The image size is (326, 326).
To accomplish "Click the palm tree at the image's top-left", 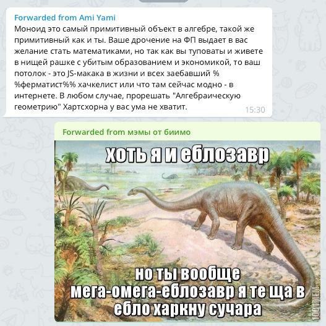I will click(69, 165).
